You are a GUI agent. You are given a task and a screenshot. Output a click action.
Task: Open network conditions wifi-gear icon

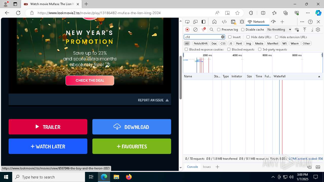pos(297,30)
